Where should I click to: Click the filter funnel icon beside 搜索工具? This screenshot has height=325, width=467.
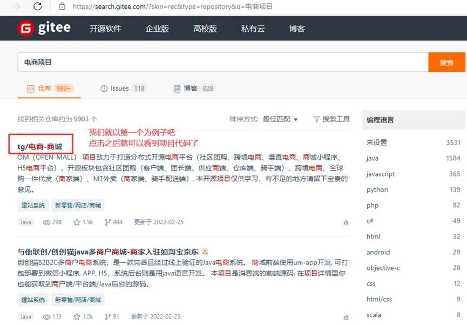point(316,119)
